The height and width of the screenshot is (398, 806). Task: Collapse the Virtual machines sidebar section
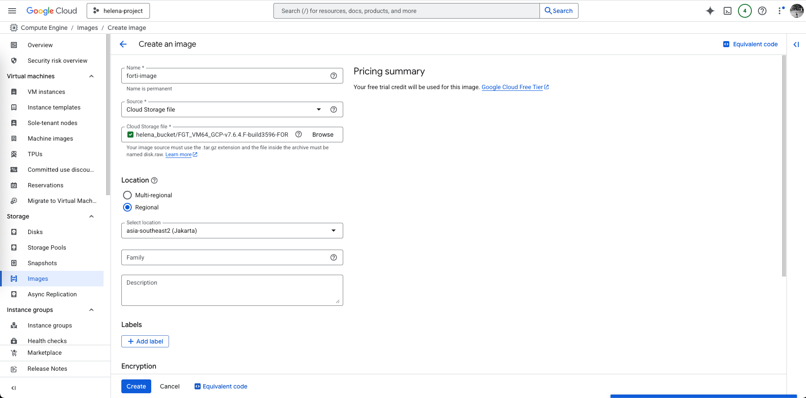(x=91, y=76)
